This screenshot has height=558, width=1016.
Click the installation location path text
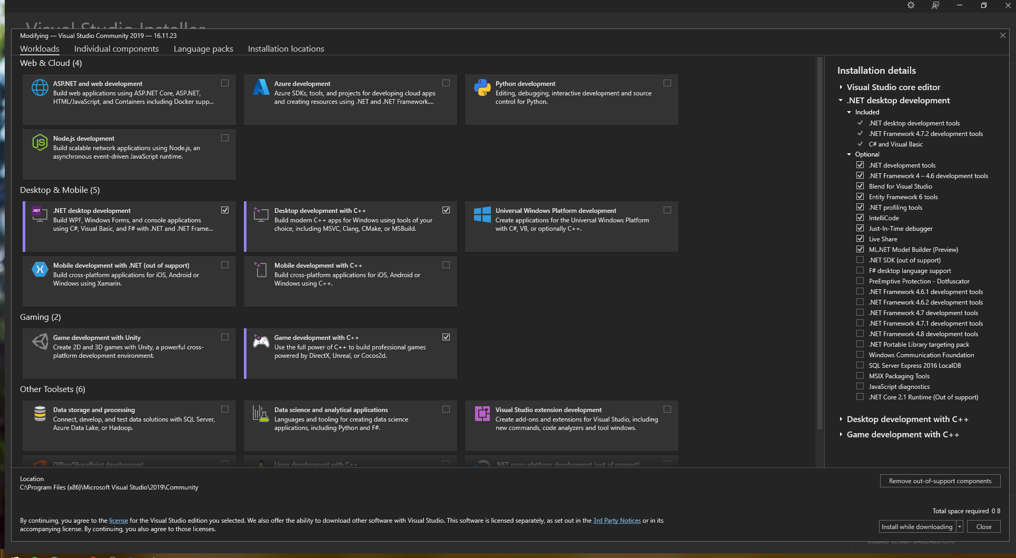click(109, 487)
